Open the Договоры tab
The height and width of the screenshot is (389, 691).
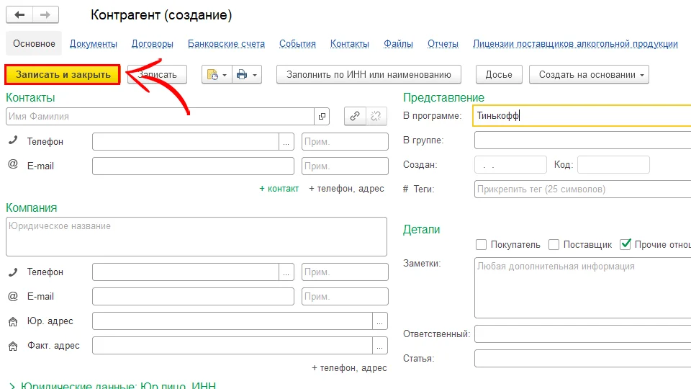pyautogui.click(x=153, y=44)
